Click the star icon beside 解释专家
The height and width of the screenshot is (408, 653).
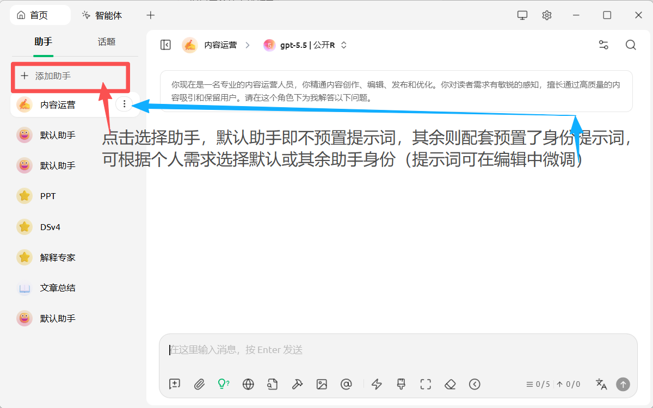point(24,257)
